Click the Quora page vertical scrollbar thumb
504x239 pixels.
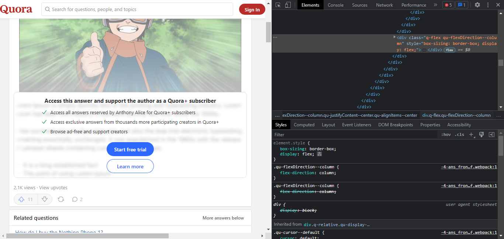268,32
